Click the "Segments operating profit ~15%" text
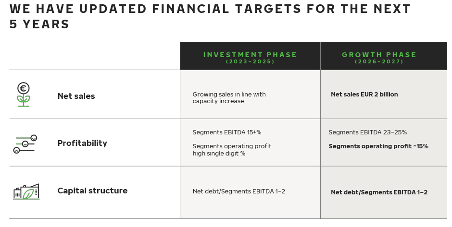452x227 pixels. 378,146
